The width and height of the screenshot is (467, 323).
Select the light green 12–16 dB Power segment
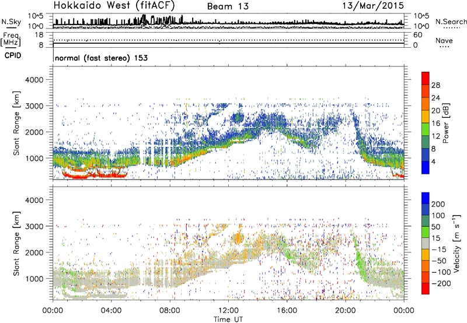pos(426,129)
